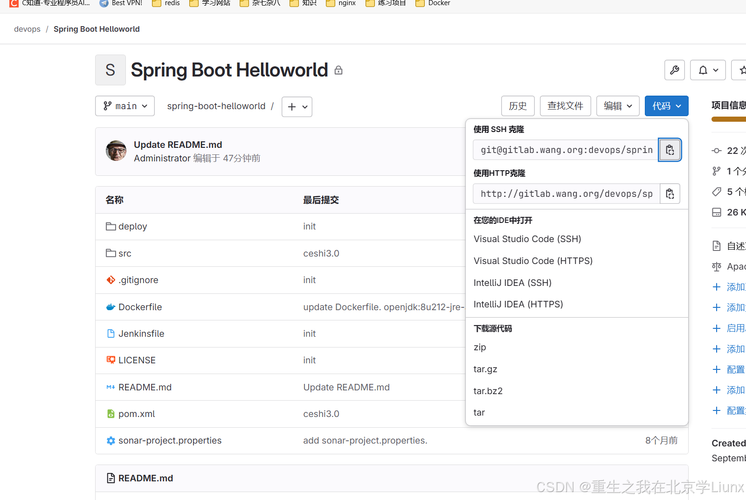The width and height of the screenshot is (746, 500).
Task: Open the nginx bookmarks folder
Action: pos(341,3)
